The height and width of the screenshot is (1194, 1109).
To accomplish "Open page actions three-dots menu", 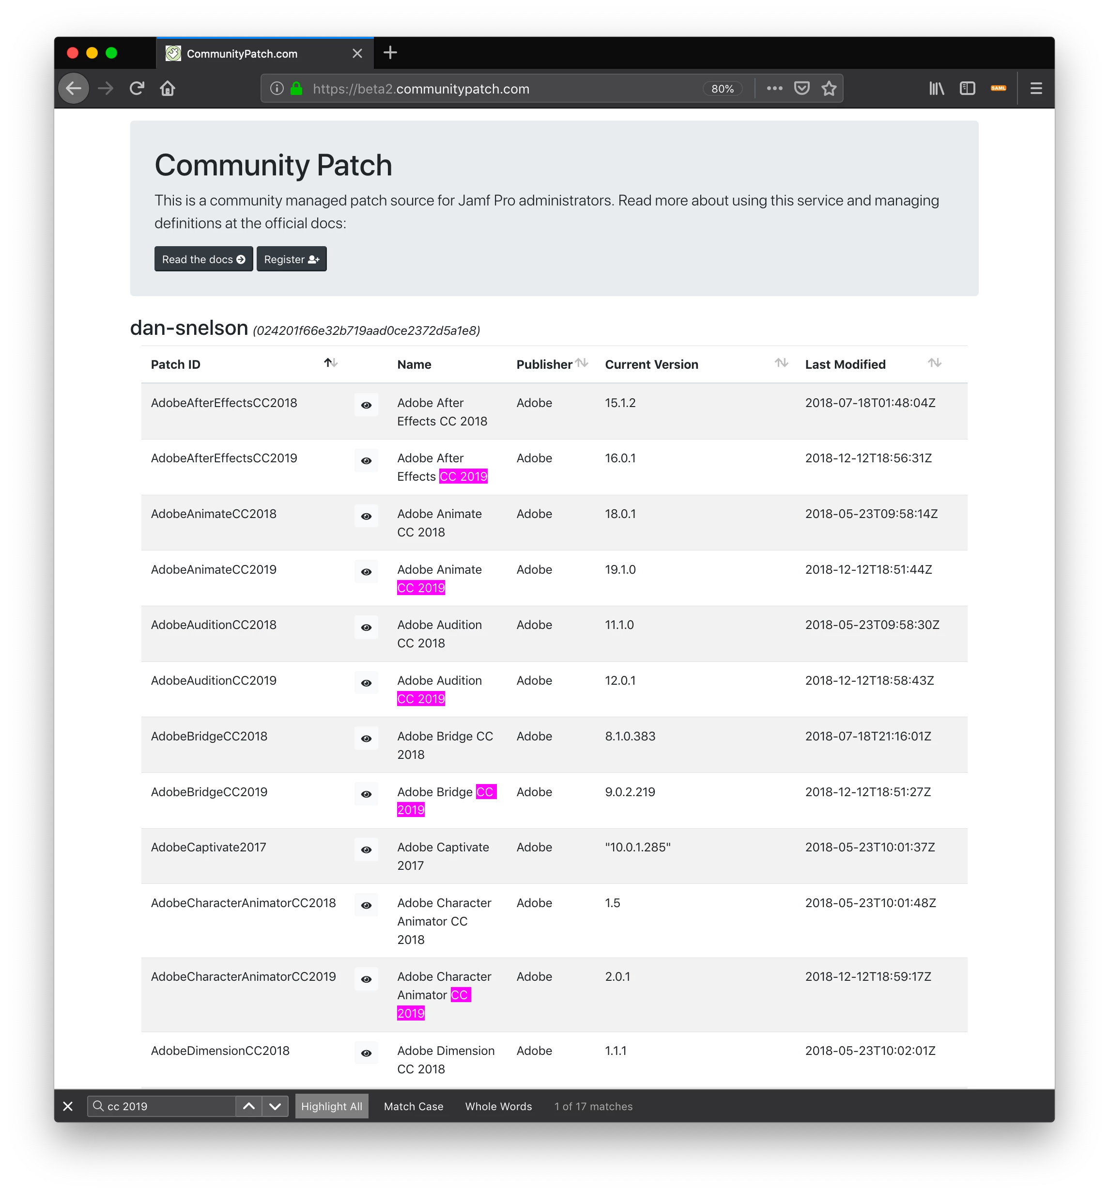I will click(x=774, y=88).
